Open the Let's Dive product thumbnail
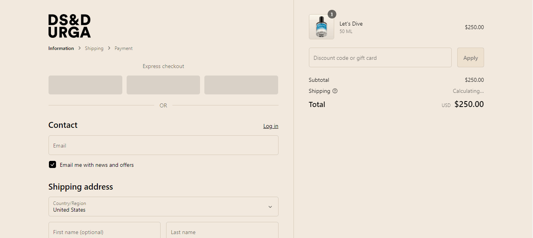This screenshot has width=533, height=238. click(x=321, y=27)
